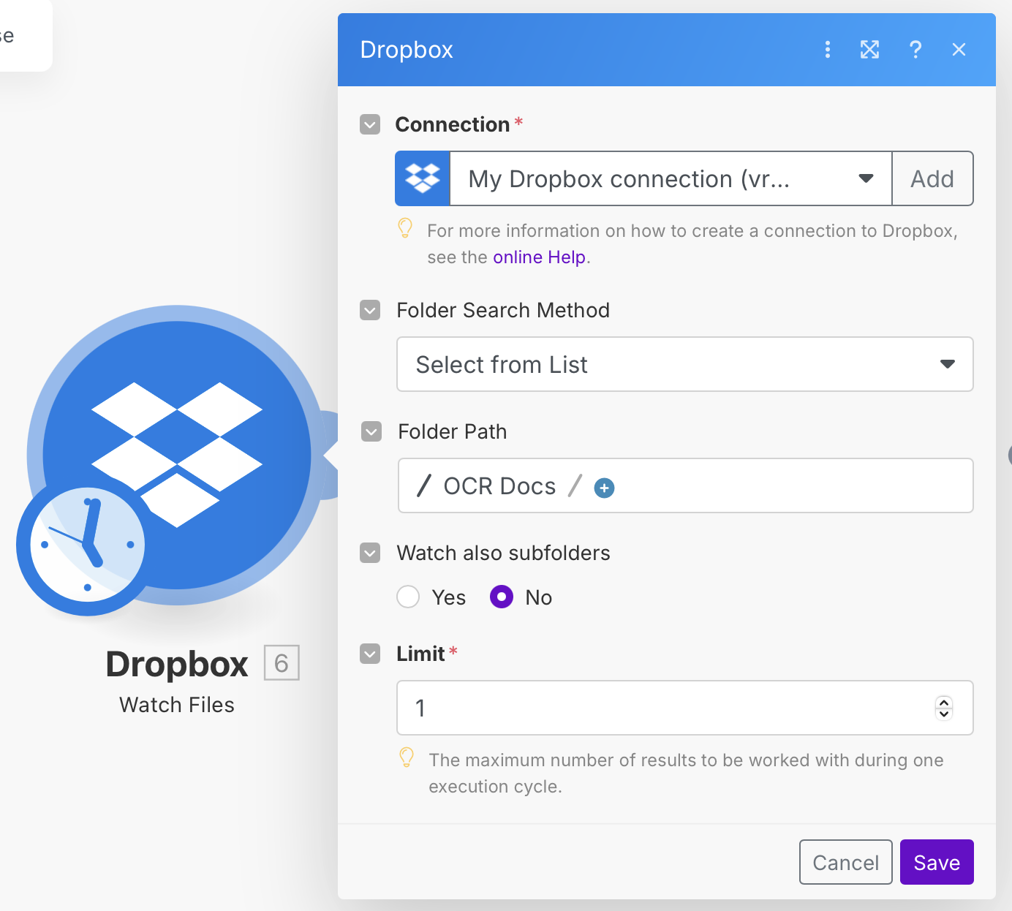Expand the Dropbox dialog to fullscreen
Screen dimensions: 1012x911
point(869,49)
